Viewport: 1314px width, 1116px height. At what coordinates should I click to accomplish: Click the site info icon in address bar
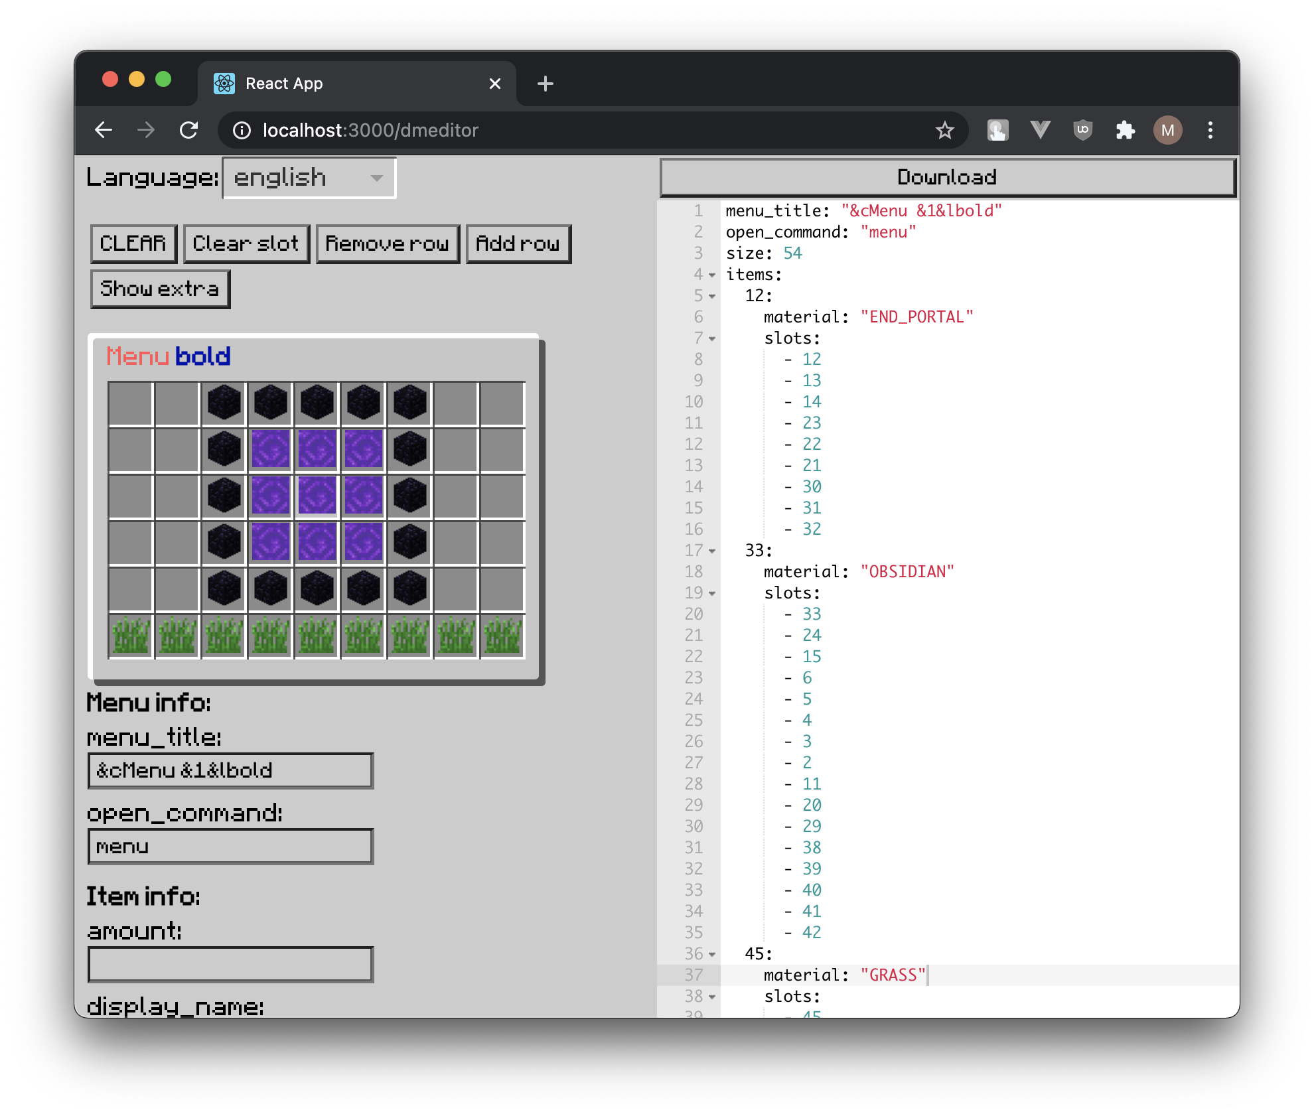pos(242,130)
